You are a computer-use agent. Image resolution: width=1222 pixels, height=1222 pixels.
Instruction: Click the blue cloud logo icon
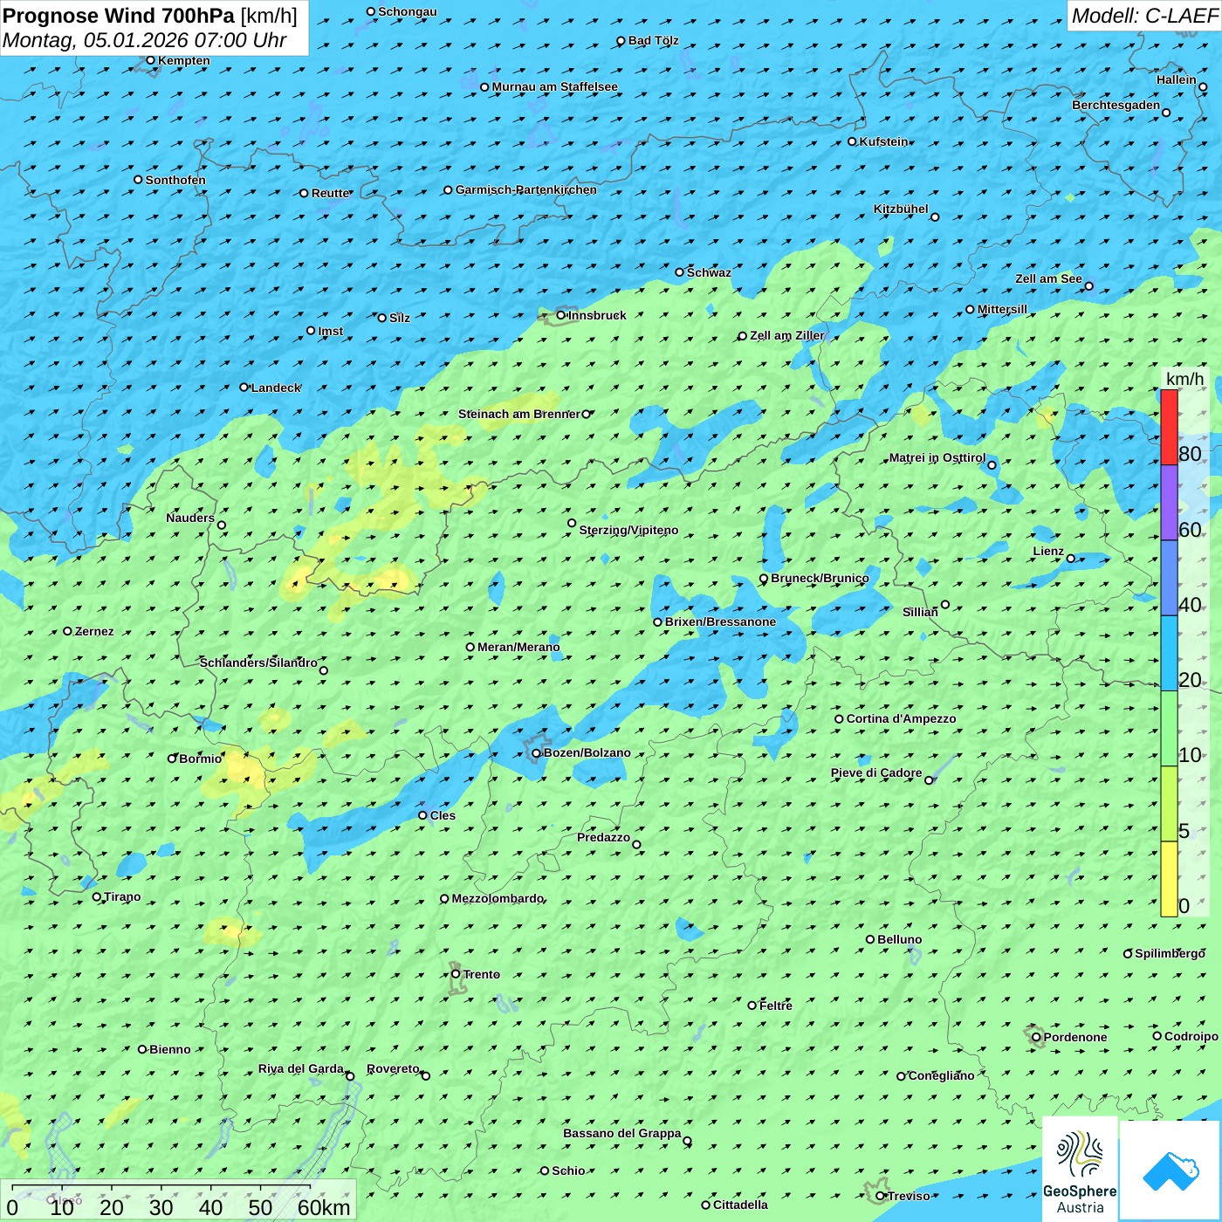point(1170,1170)
